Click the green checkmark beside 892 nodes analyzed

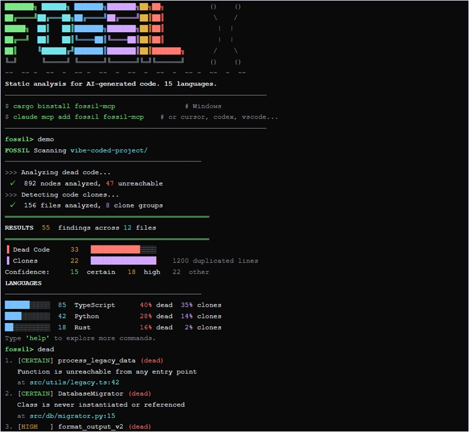(12, 184)
